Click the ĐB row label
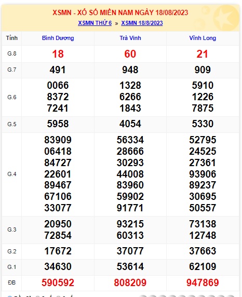Image resolution: width=242 pixels, height=297 pixels. [x=11, y=283]
